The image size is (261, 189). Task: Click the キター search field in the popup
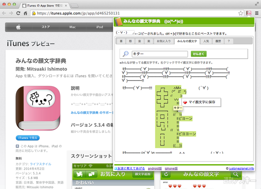pyautogui.click(x=160, y=54)
